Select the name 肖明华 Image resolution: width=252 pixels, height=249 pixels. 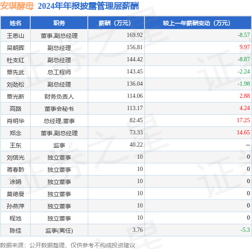16,121
